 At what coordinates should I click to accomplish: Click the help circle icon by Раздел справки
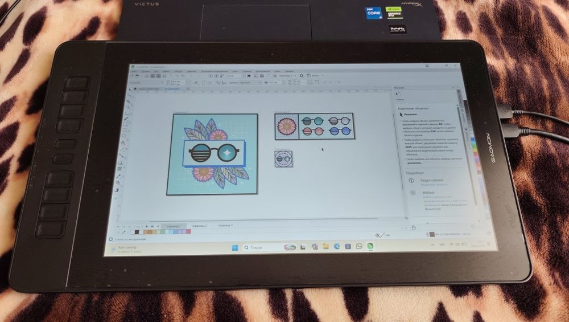tap(411, 180)
